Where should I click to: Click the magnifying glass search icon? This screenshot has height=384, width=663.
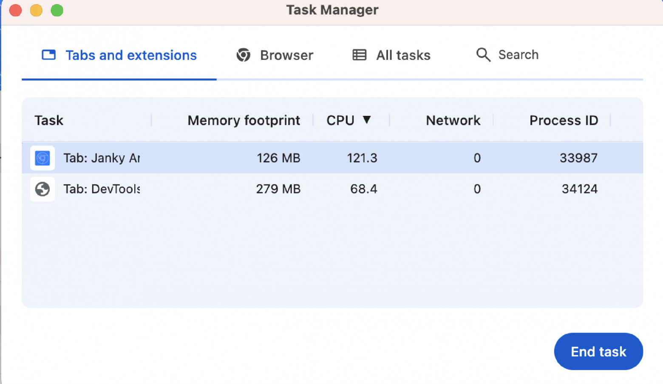(483, 55)
